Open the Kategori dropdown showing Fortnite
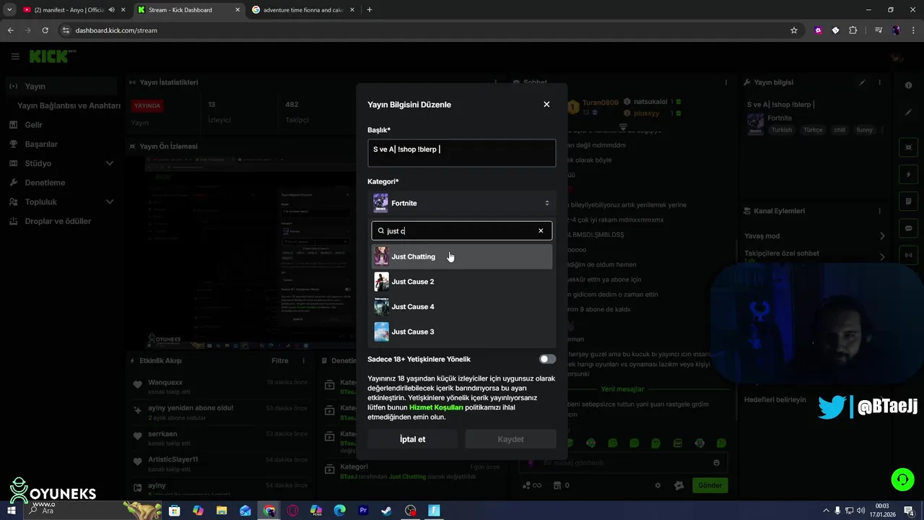 (x=461, y=203)
